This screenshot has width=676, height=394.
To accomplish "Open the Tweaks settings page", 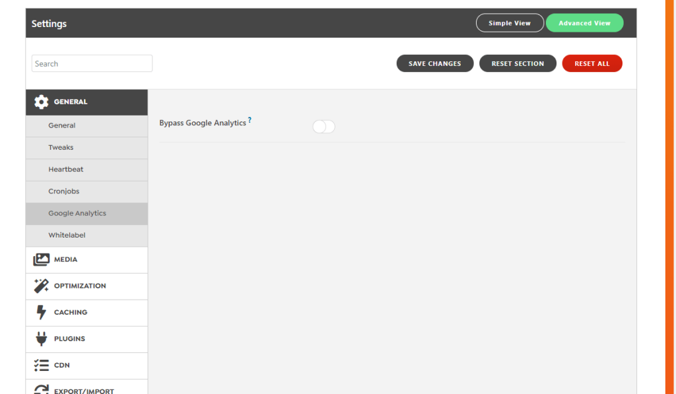I will click(86, 148).
